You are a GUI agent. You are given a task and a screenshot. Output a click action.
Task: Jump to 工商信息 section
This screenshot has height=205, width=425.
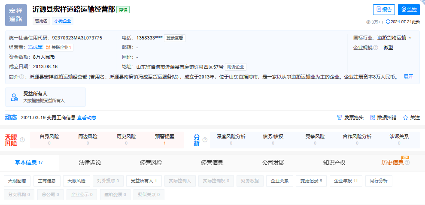point(47,181)
